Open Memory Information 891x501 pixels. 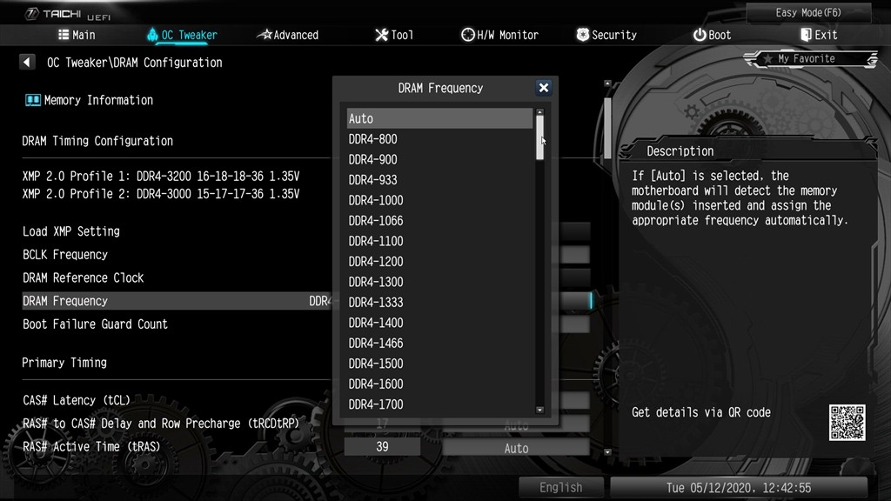click(x=90, y=101)
